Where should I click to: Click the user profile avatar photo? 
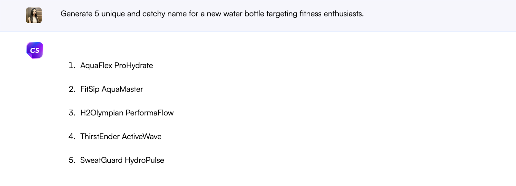[34, 15]
